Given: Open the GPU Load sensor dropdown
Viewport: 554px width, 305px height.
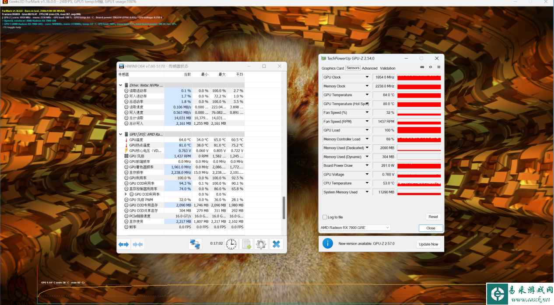Looking at the screenshot, I should [367, 130].
